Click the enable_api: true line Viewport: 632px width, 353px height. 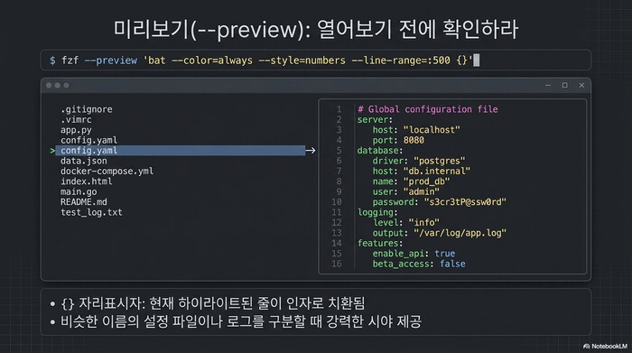tap(414, 254)
